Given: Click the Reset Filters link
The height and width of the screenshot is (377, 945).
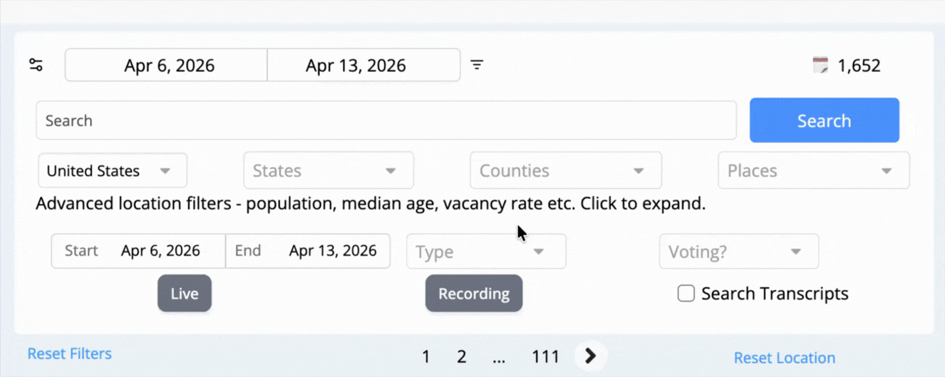Looking at the screenshot, I should pos(69,353).
